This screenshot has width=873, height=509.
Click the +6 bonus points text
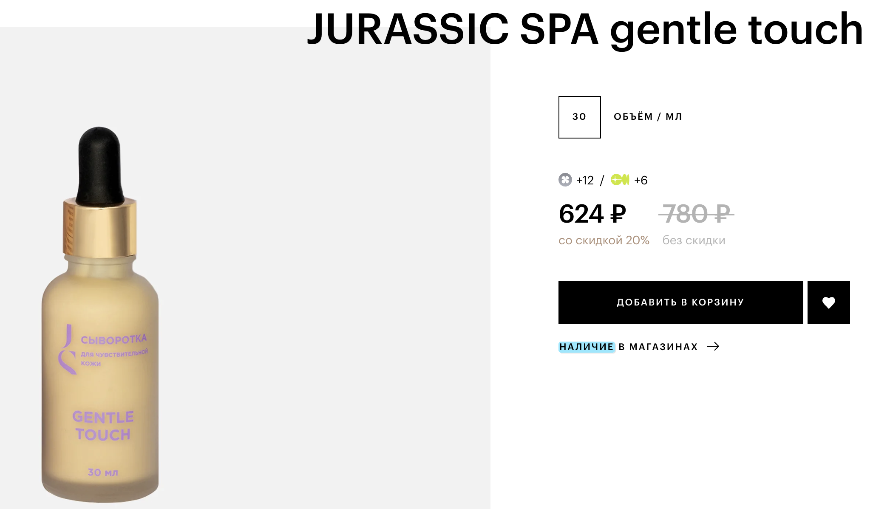pos(641,180)
